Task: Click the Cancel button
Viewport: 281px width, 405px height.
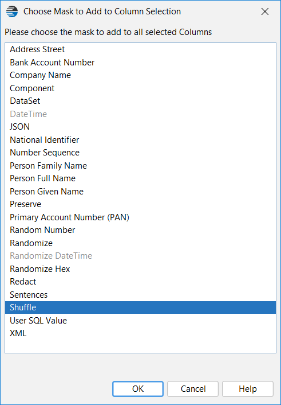Action: point(193,389)
